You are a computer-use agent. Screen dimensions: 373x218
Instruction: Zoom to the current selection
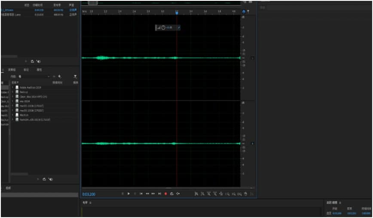pyautogui.click(x=239, y=194)
